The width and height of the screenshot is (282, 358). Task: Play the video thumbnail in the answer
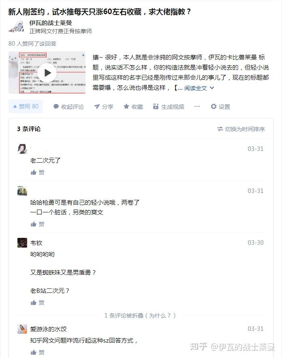tap(47, 73)
